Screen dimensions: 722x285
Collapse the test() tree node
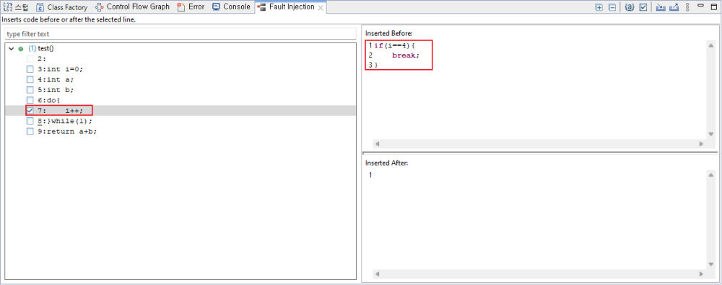(11, 49)
